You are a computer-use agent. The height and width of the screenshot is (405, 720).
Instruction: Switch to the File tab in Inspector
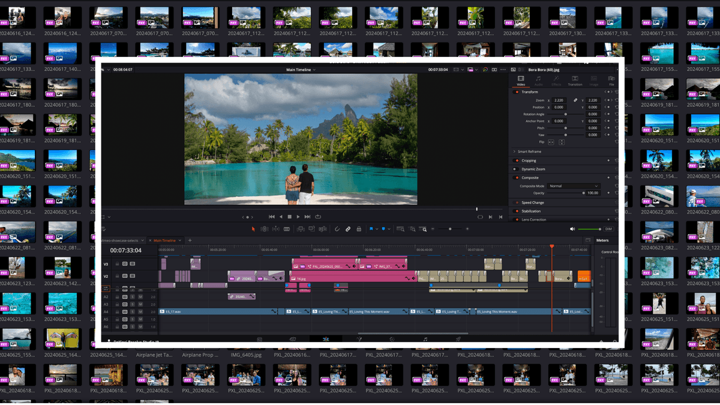(x=612, y=81)
